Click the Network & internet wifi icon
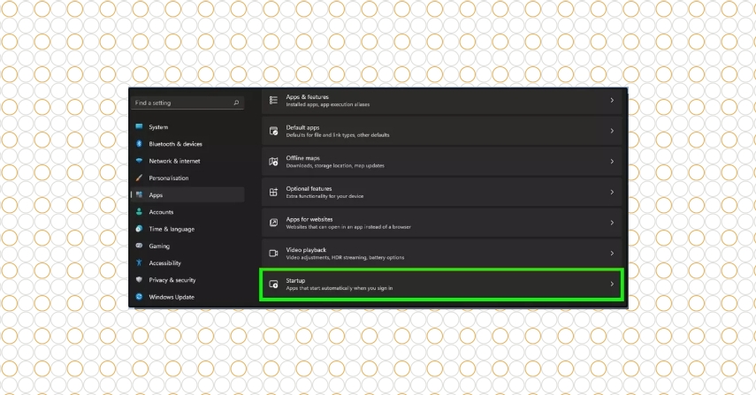 (x=139, y=161)
